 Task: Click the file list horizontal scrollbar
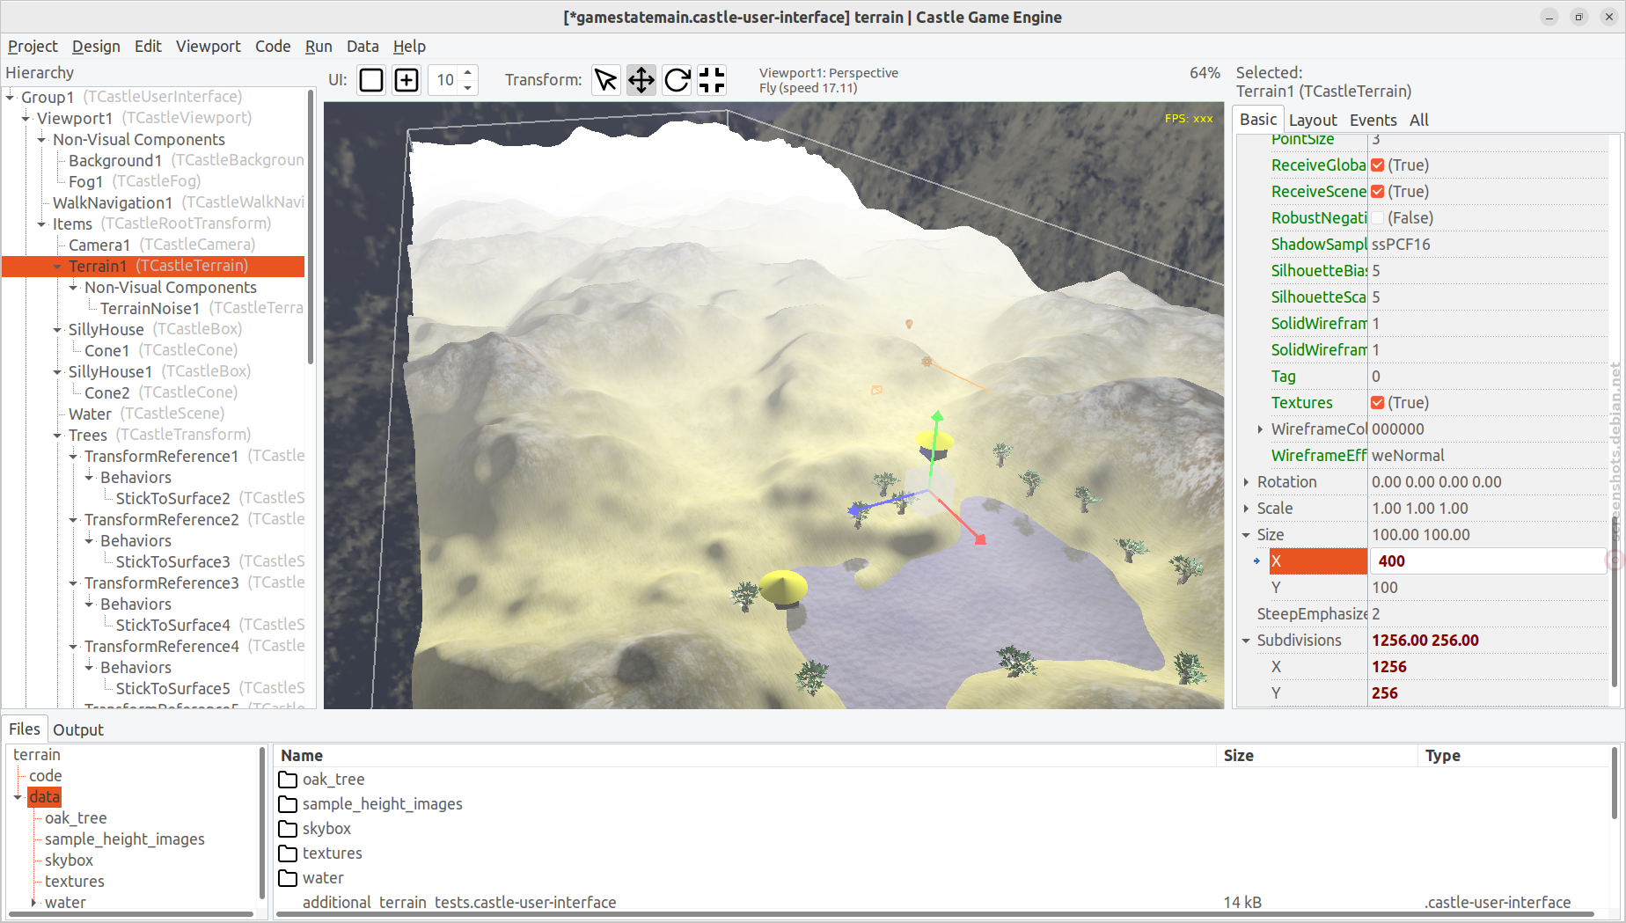pyautogui.click(x=935, y=915)
